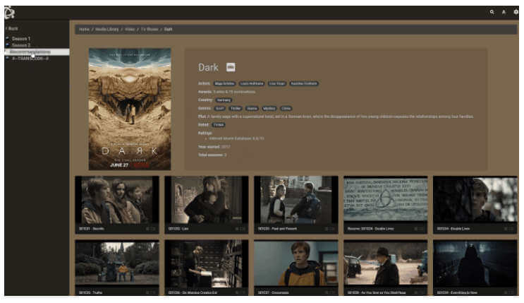Open the second S01E04 Double Lives thumbnail
The height and width of the screenshot is (303, 524).
pos(475,200)
